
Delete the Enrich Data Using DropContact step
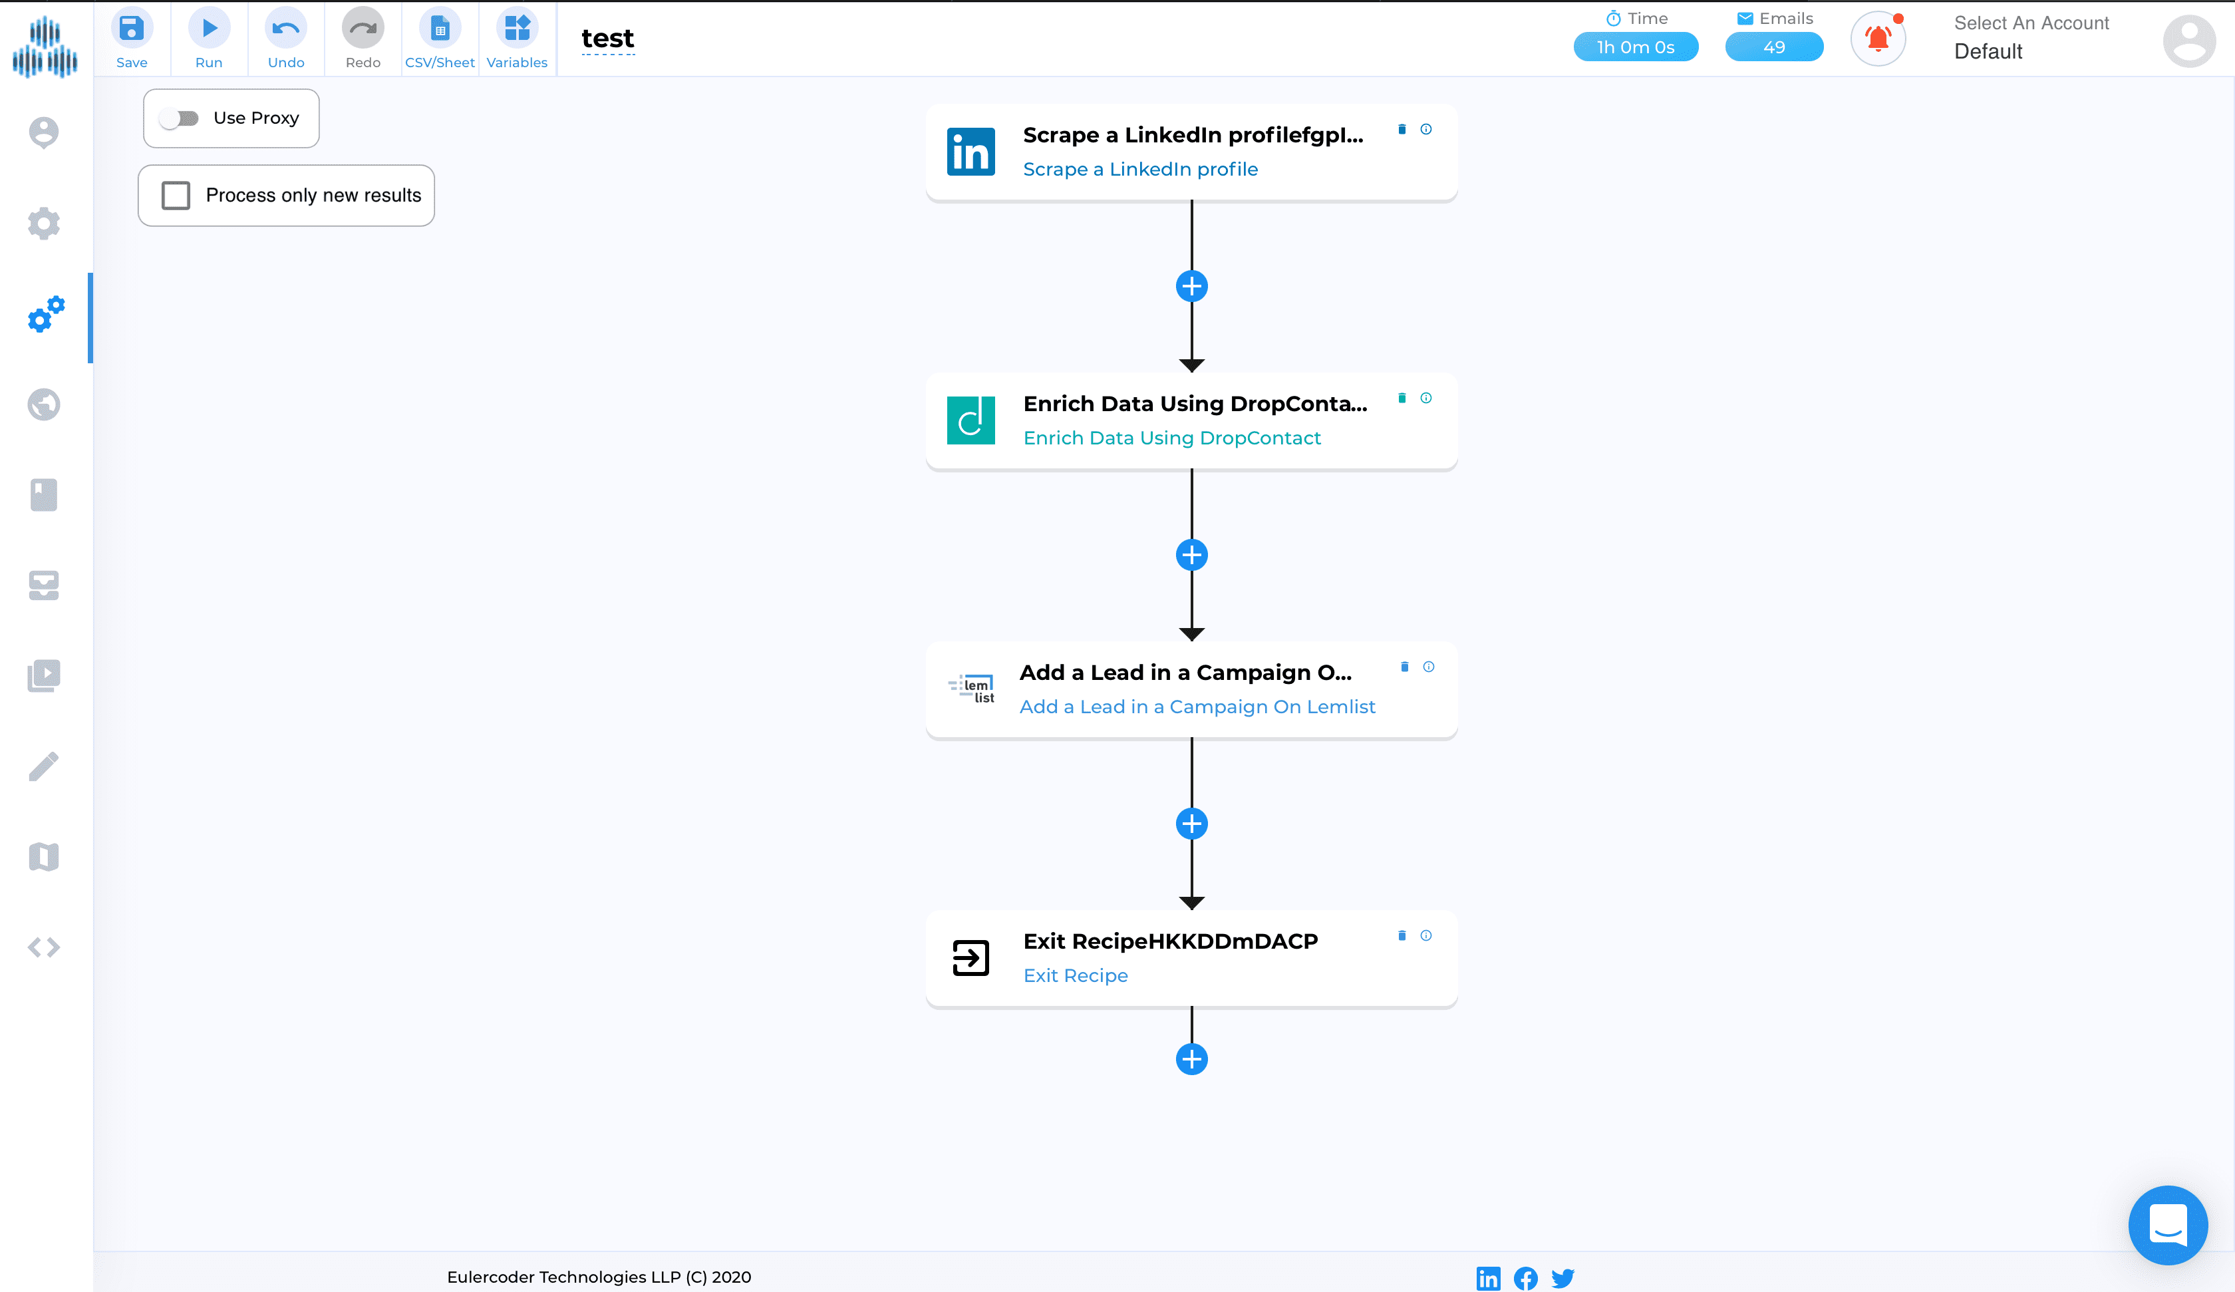click(x=1402, y=399)
